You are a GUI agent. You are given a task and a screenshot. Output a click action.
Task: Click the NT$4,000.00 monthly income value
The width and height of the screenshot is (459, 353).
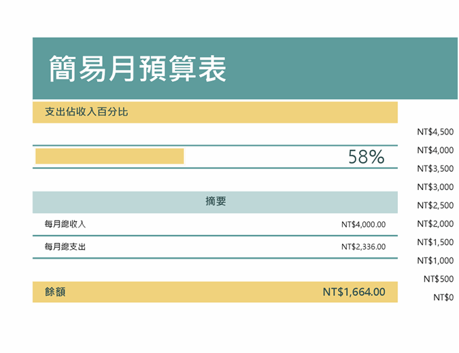363,224
